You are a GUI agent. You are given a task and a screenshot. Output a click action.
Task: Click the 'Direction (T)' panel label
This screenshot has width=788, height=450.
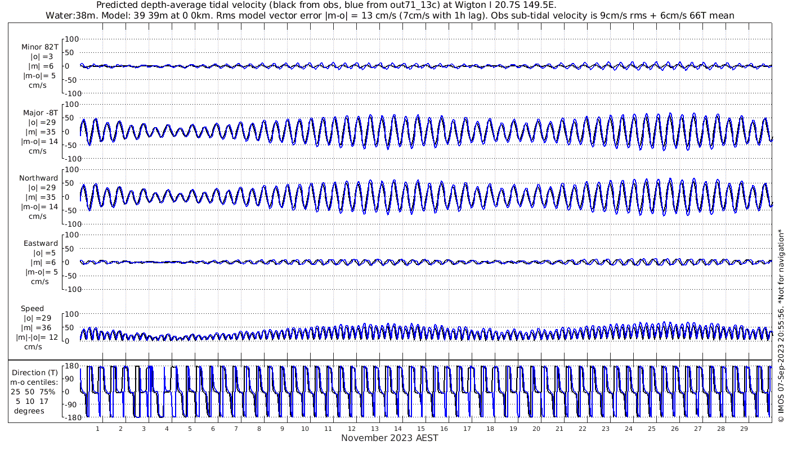coord(35,373)
